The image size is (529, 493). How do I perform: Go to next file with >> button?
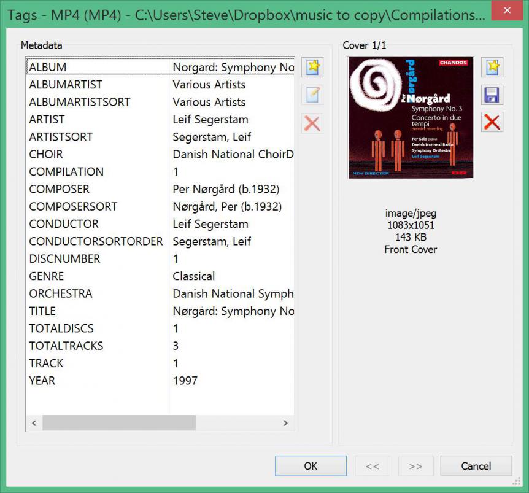coord(415,466)
